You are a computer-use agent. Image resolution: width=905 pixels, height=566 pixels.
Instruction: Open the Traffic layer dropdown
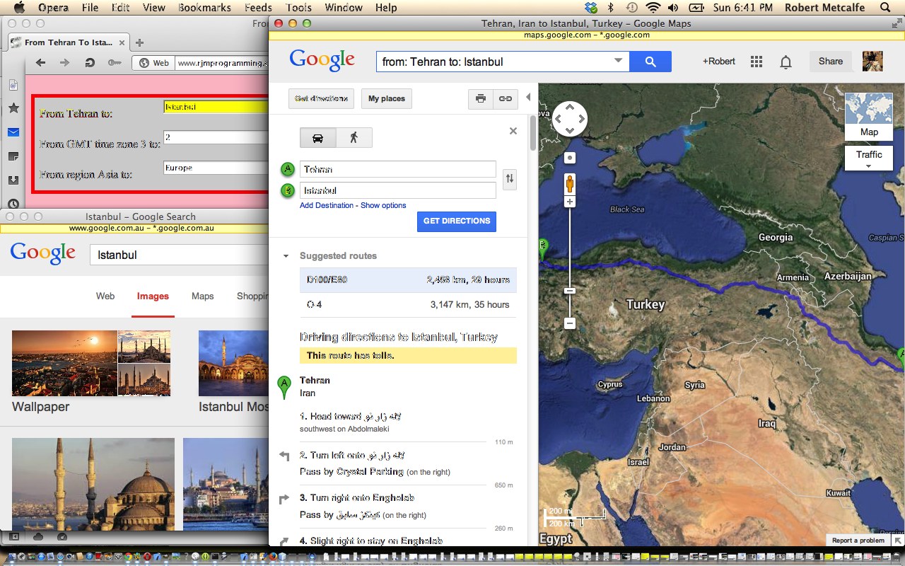(x=869, y=158)
